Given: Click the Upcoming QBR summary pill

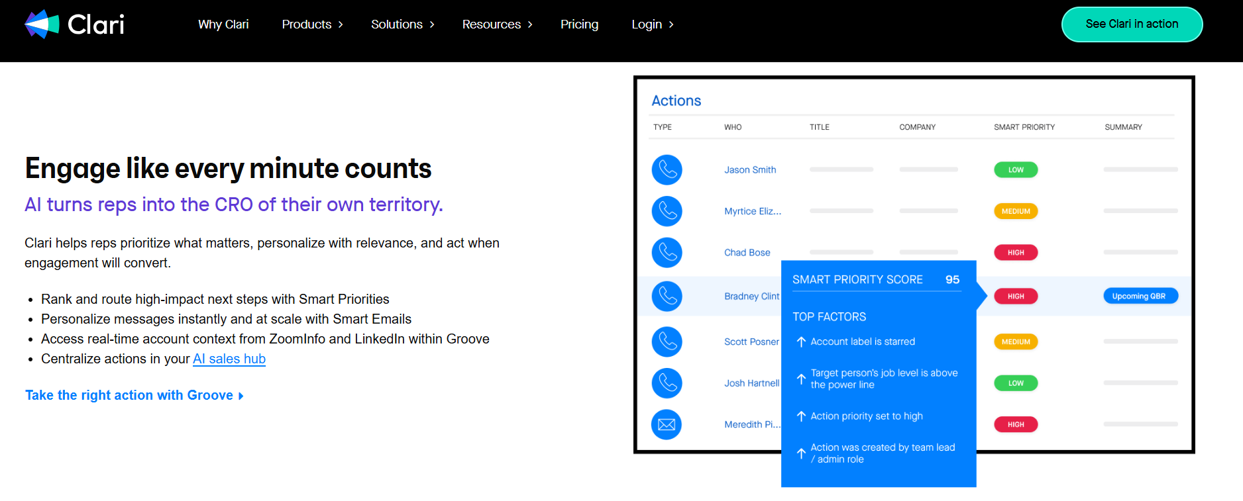Looking at the screenshot, I should click(x=1140, y=296).
